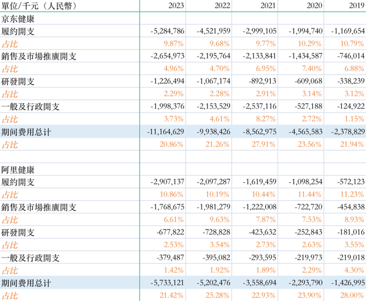
Task: Click value -4,521,959
Action: click(213, 31)
